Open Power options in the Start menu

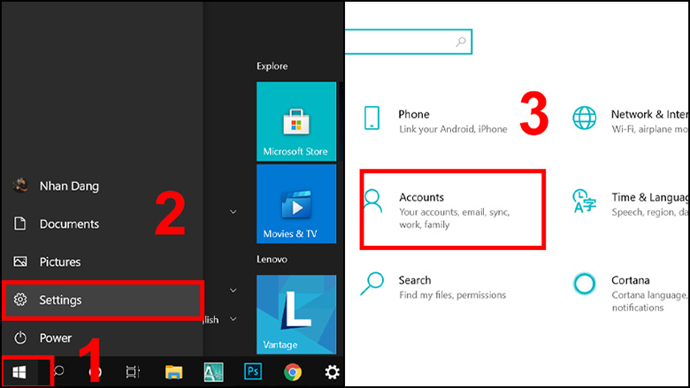(102, 338)
